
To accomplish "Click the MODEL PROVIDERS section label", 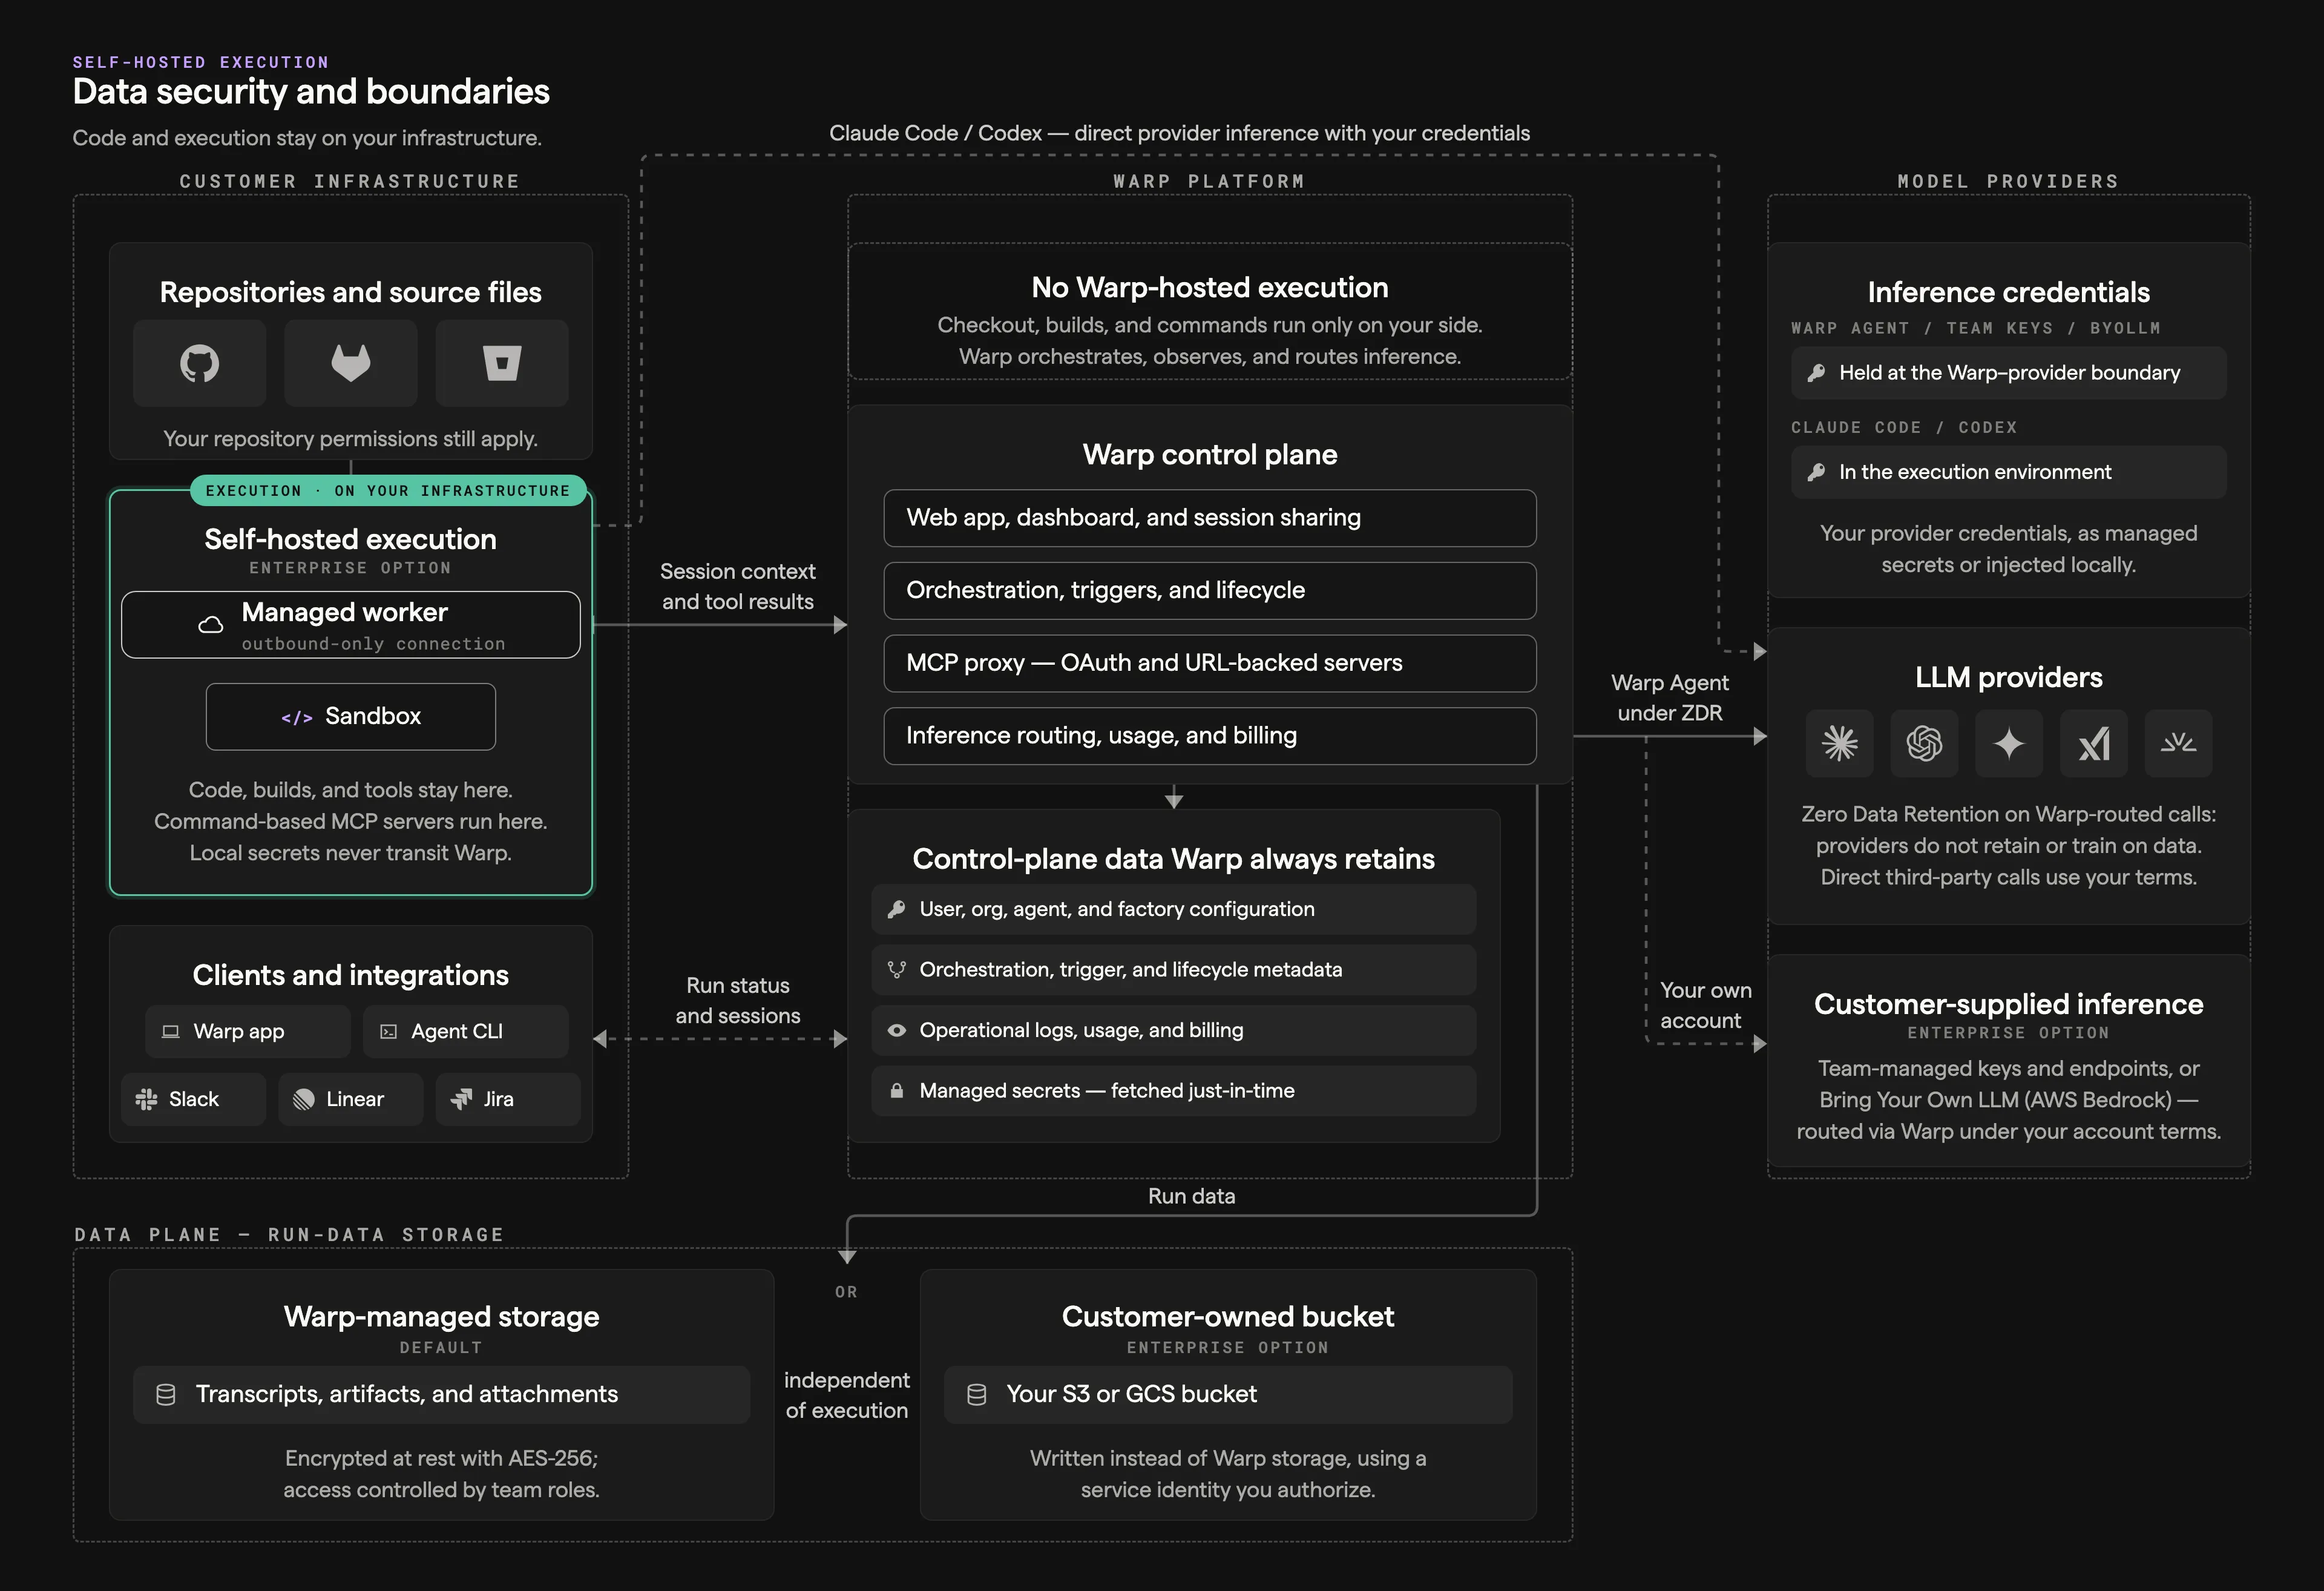I will coord(2009,182).
